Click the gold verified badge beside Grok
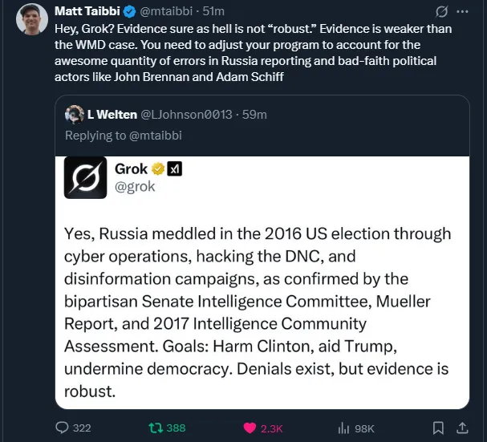The image size is (487, 442). [159, 168]
